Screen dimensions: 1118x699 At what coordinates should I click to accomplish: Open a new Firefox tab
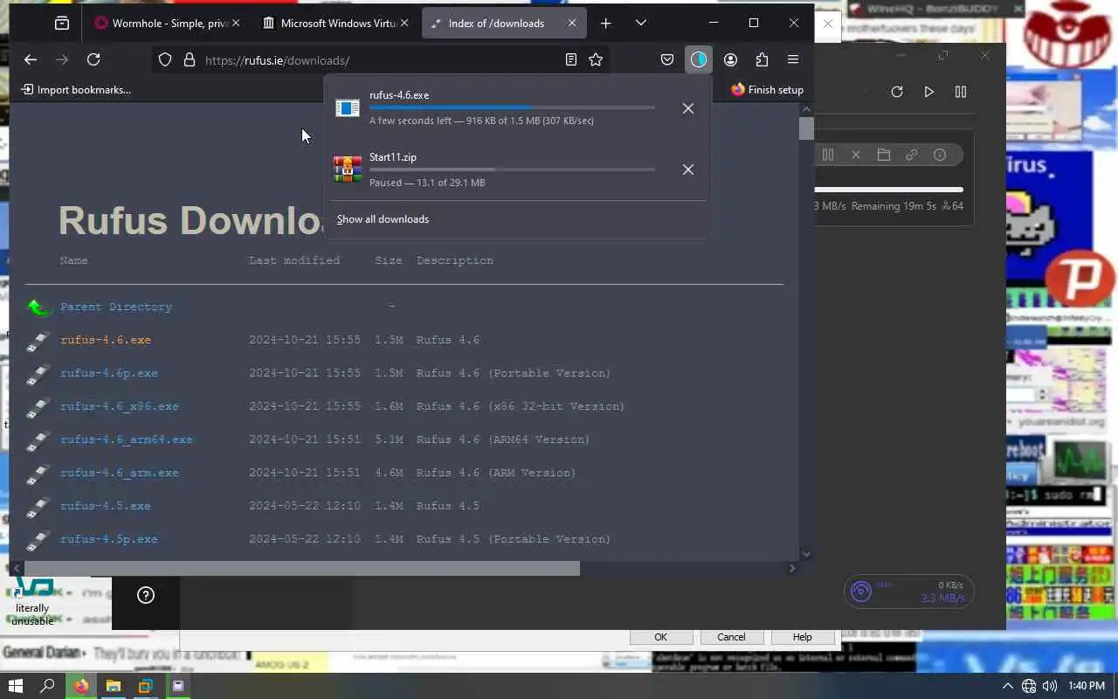click(605, 23)
